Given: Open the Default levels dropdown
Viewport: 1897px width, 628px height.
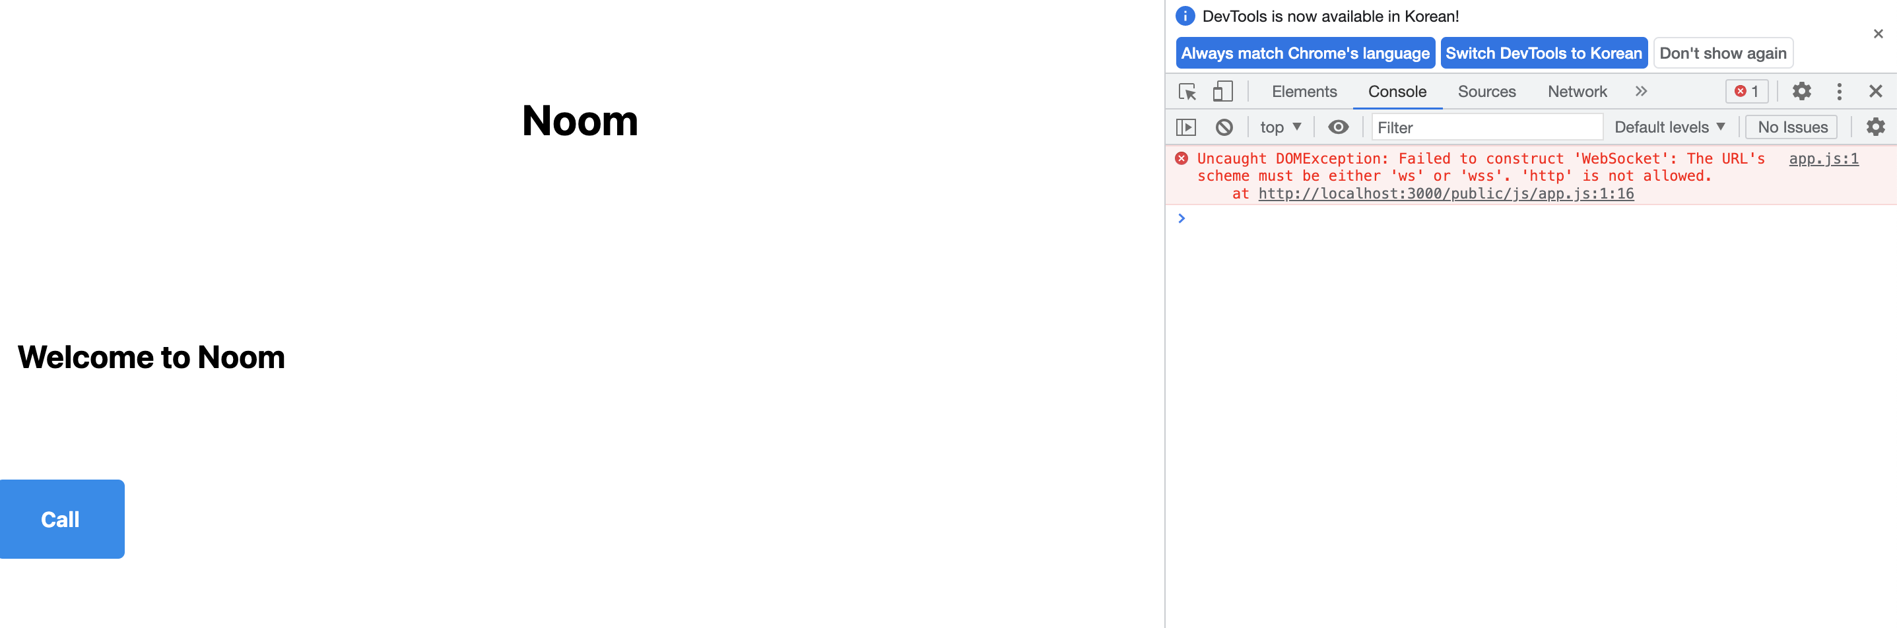Looking at the screenshot, I should click(1669, 127).
